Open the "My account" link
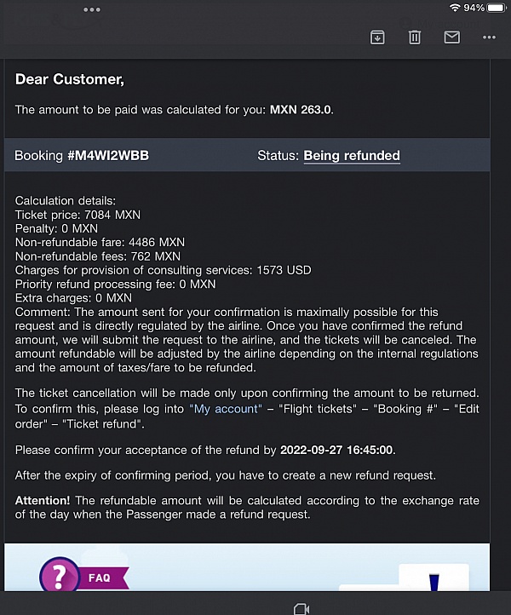 (x=225, y=409)
